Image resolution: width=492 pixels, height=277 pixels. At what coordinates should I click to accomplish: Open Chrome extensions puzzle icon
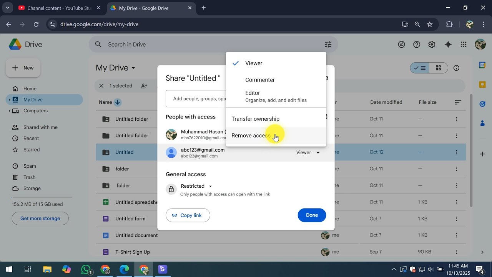click(449, 24)
